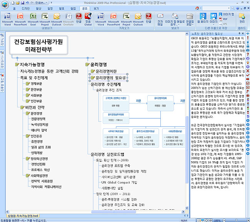Switch to the 발상 ribbon tab
This screenshot has width=250, height=222.
(38, 8)
